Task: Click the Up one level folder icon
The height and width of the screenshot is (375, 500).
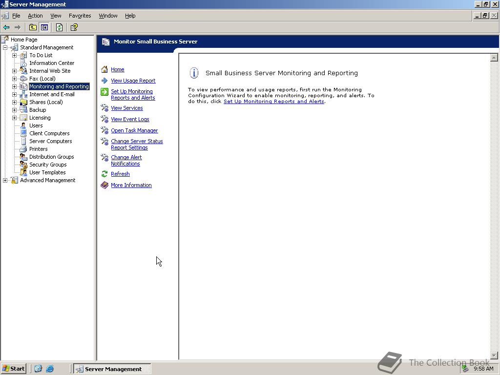Action: point(33,27)
